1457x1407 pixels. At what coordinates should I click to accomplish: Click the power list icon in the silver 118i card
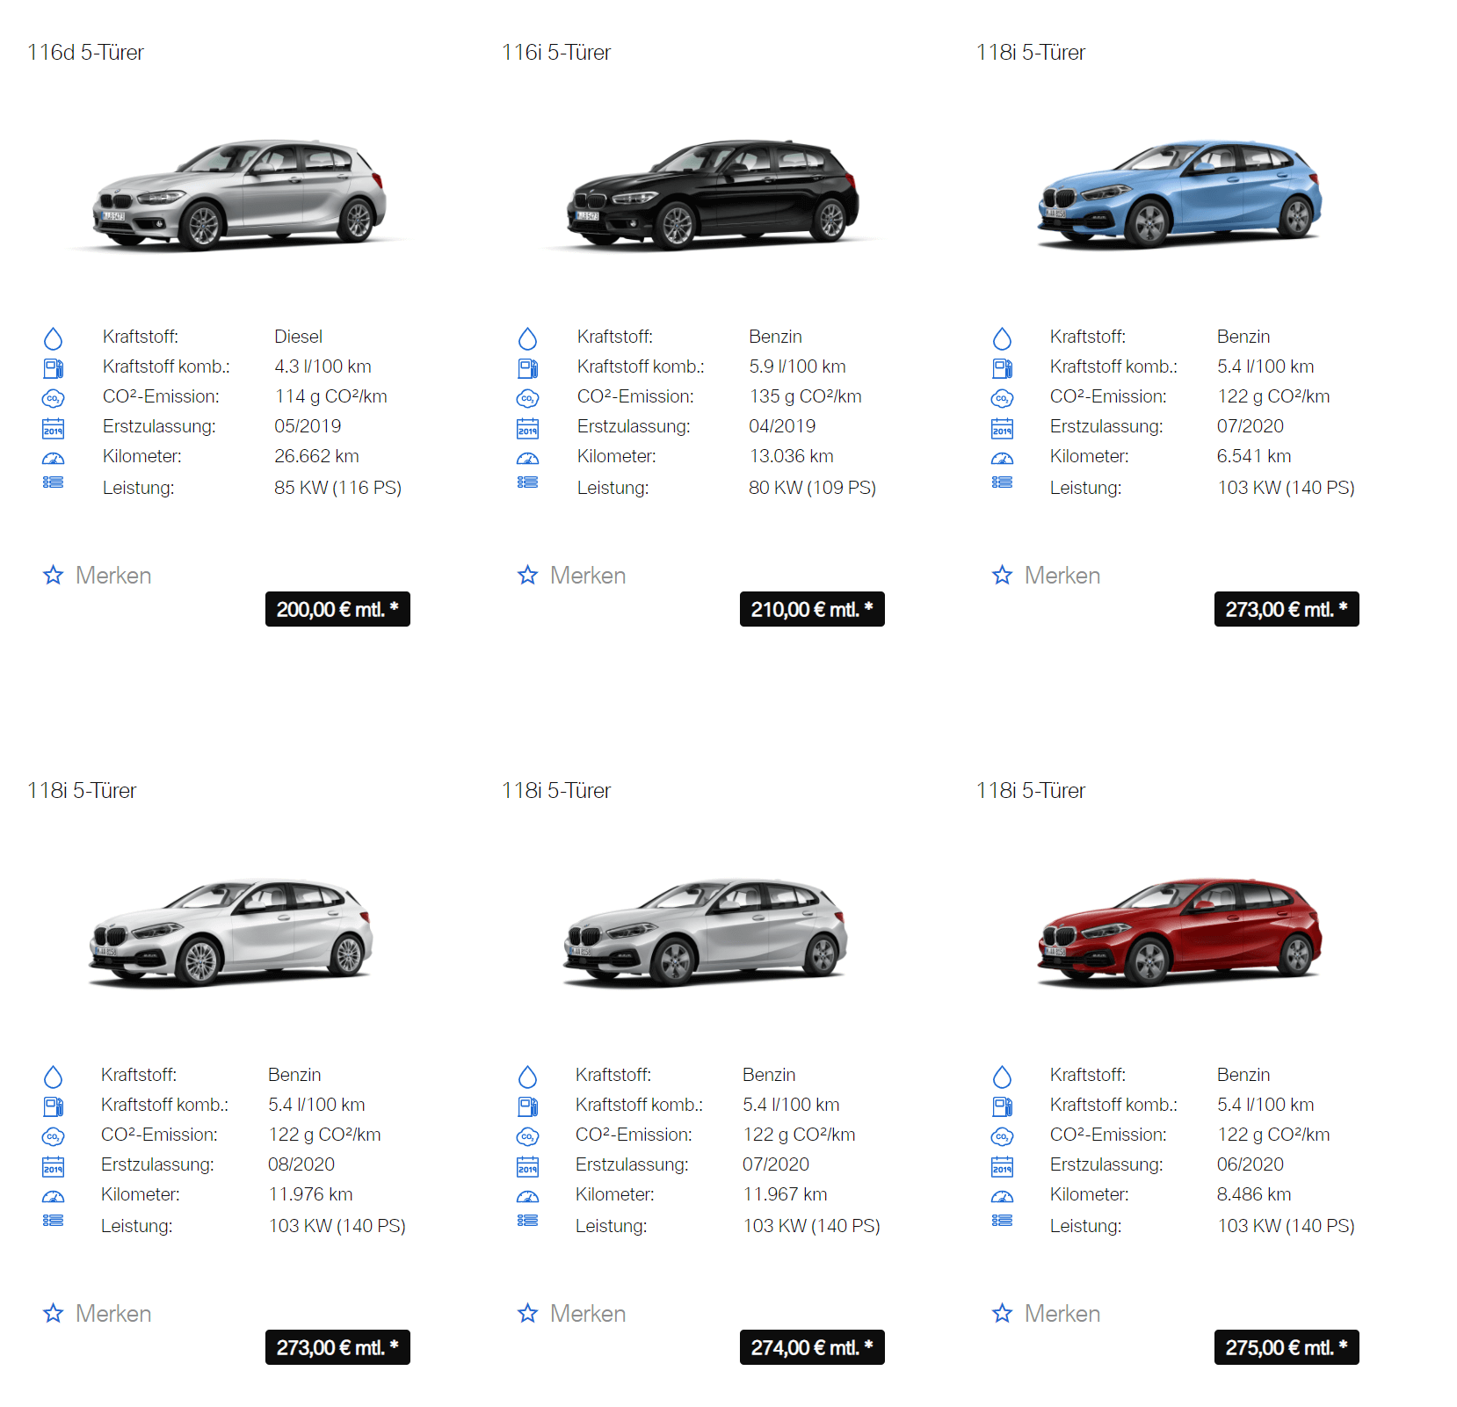[x=527, y=1220]
